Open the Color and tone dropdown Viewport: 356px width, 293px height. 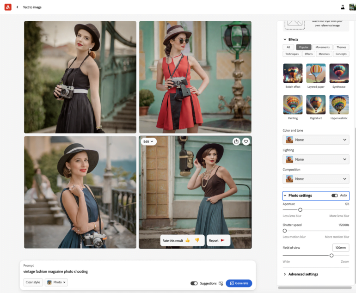[x=316, y=140]
